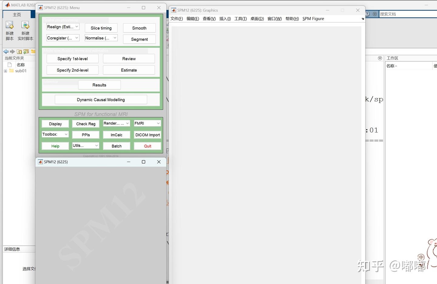The image size is (437, 284).
Task: Open the 查看(V) menu in Graphics window
Action: coord(209,19)
